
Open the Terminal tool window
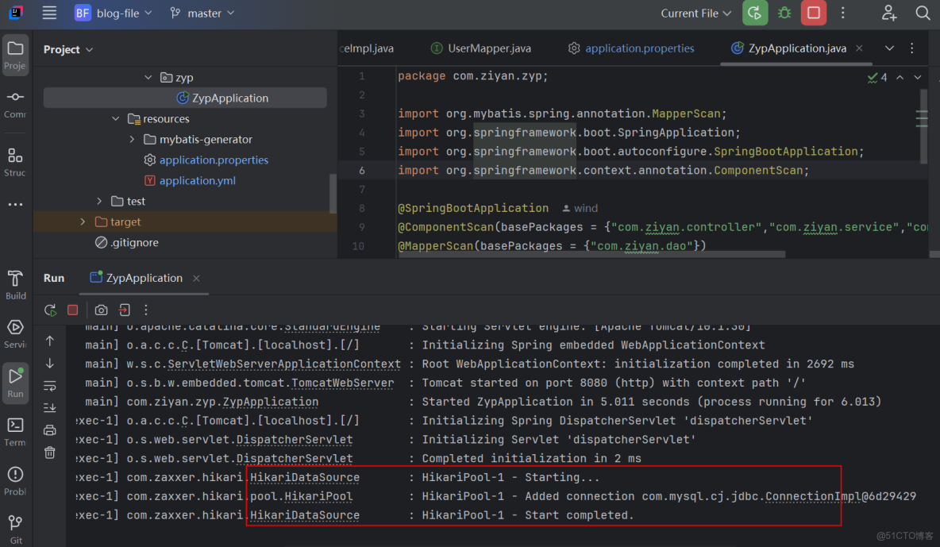(15, 430)
